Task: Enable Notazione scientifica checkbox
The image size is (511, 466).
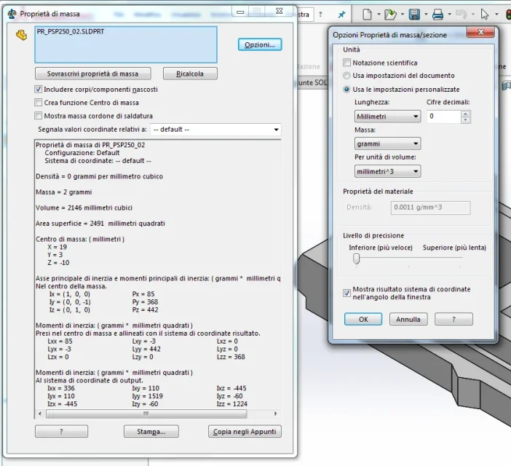Action: [346, 62]
